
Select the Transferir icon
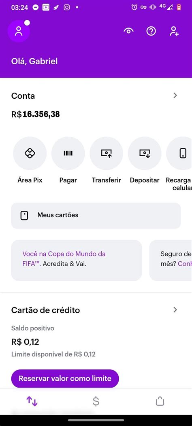(107, 153)
